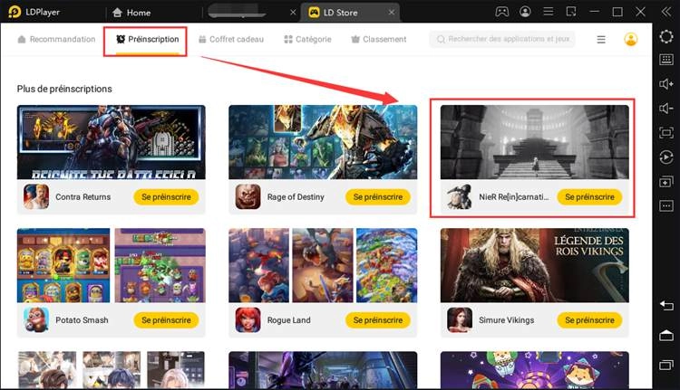Open the Coffret cadeau tab
Image resolution: width=680 pixels, height=390 pixels.
tap(233, 40)
